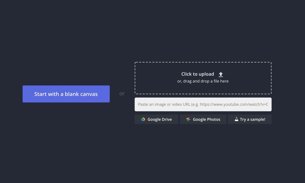Click the 'Try a sample!' text label
305x183 pixels.
point(253,119)
